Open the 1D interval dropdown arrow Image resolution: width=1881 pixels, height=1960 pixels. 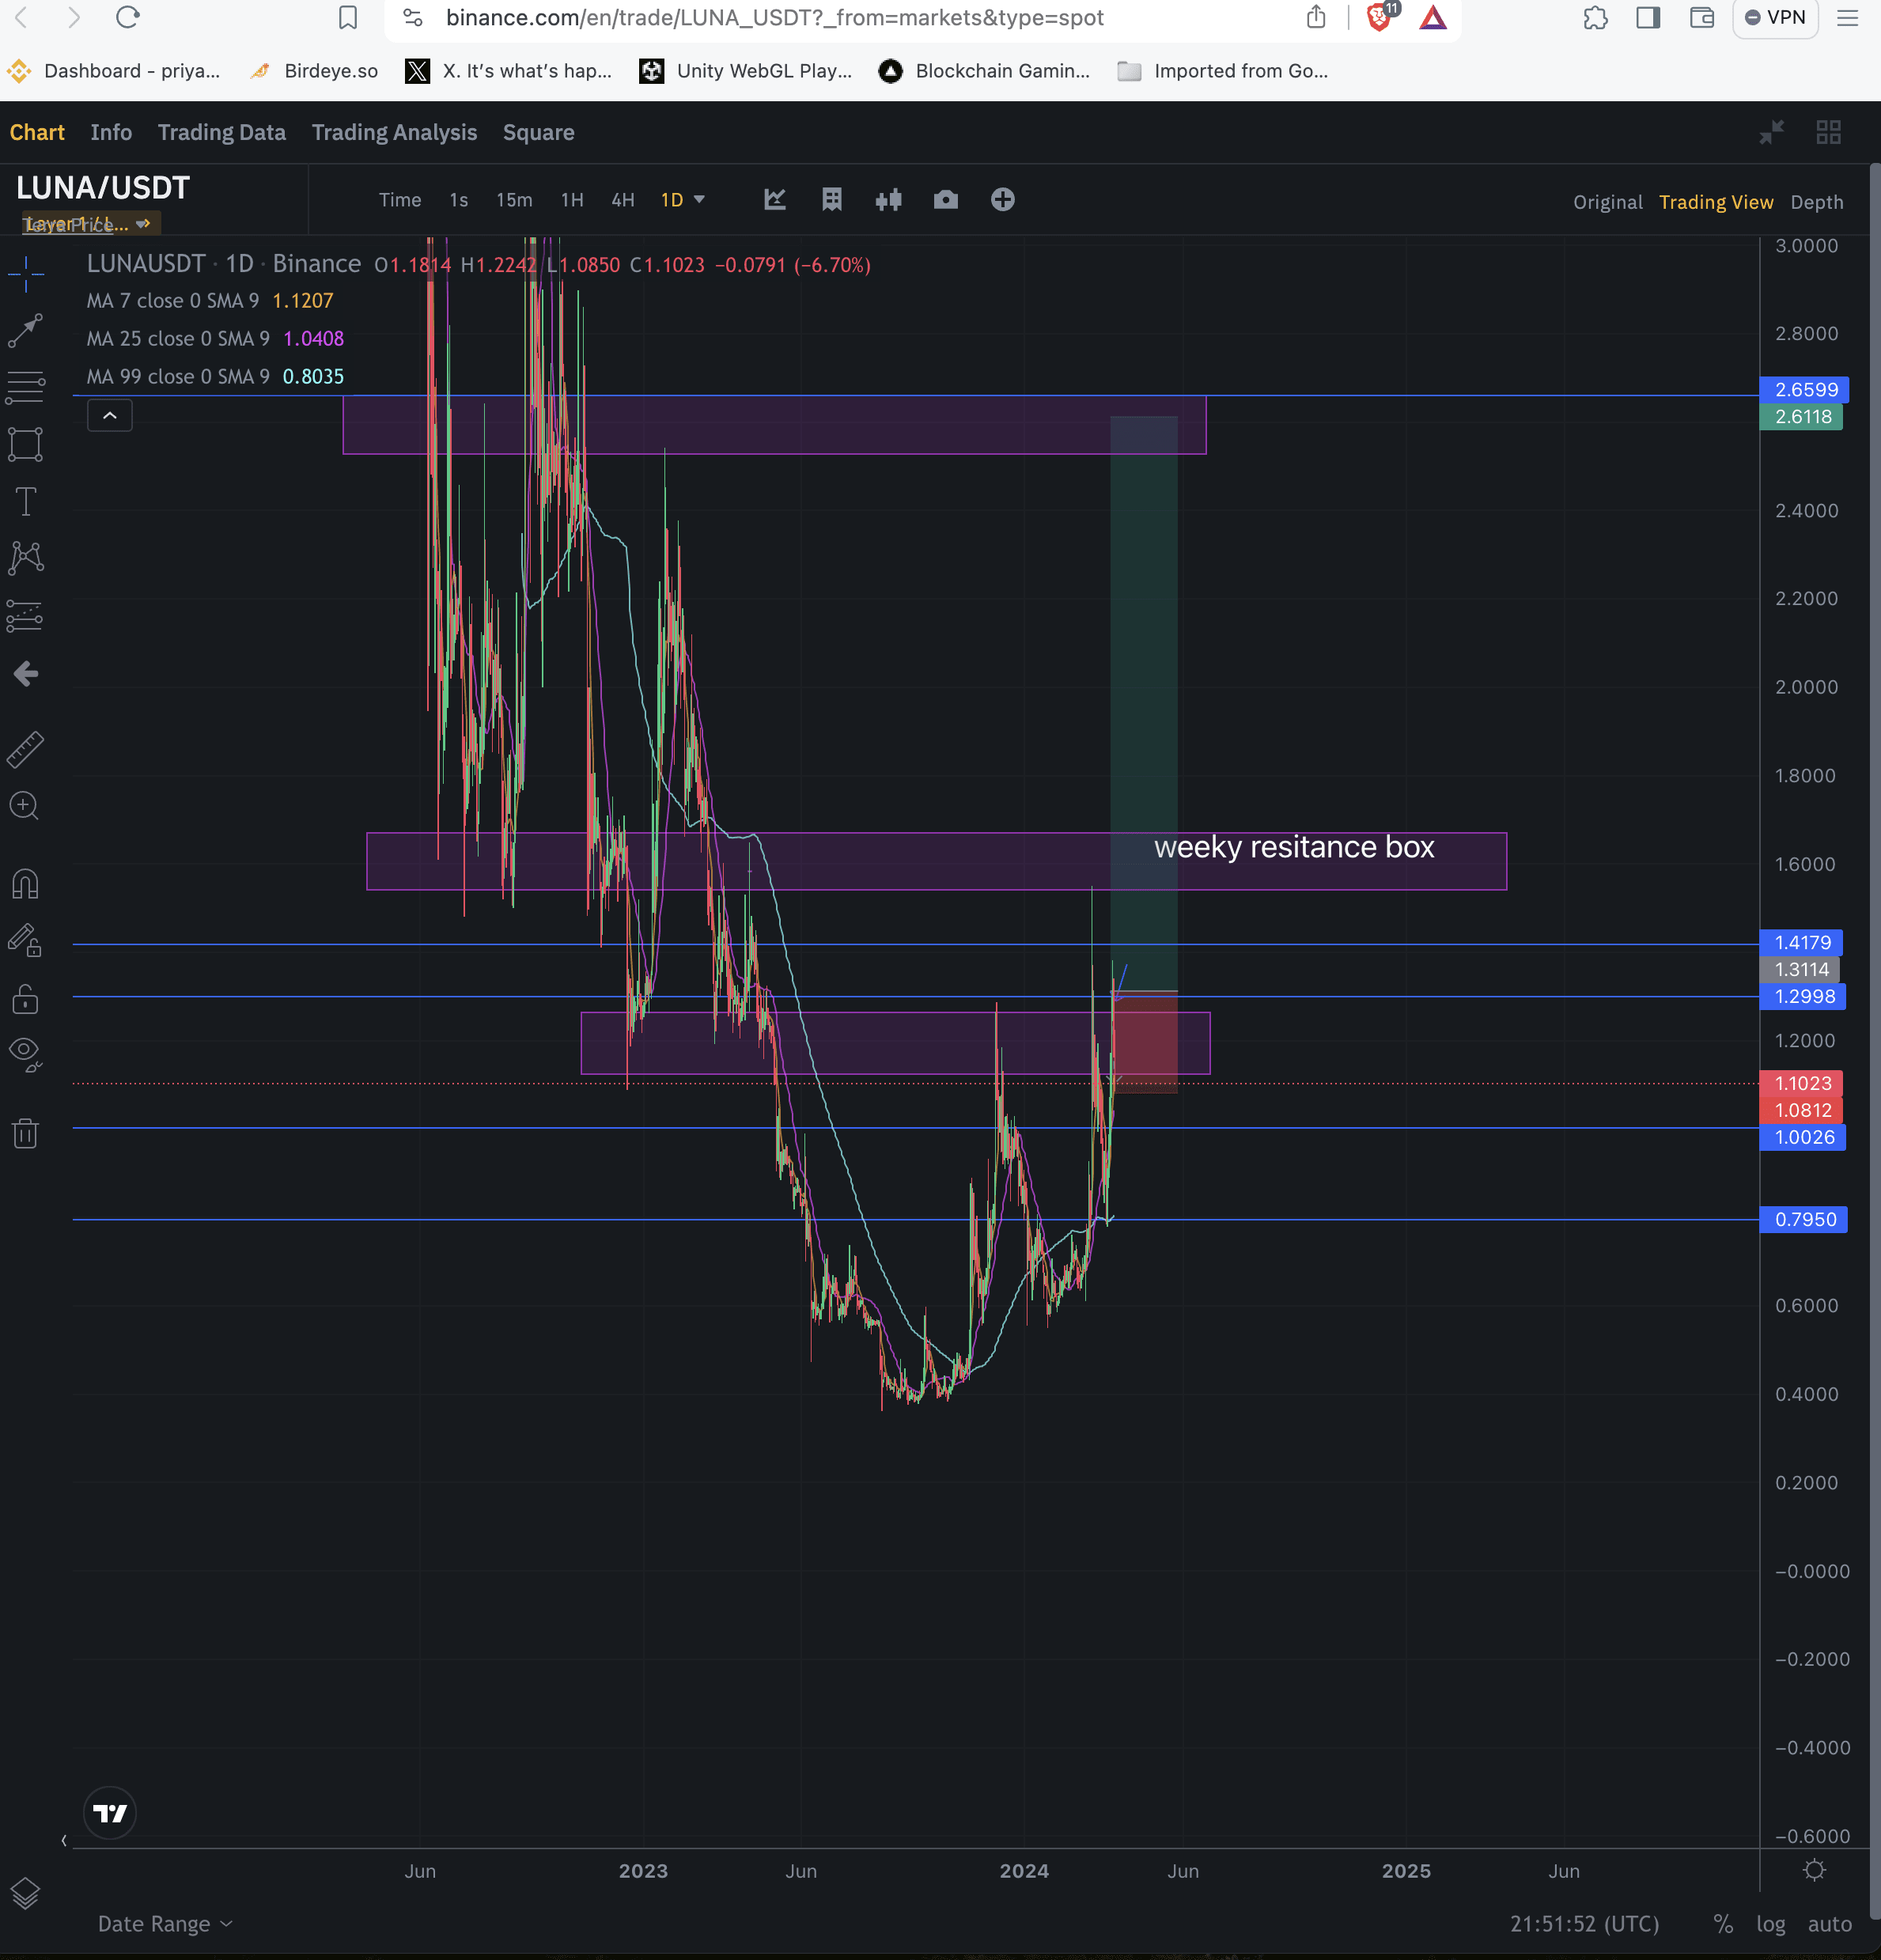pyautogui.click(x=699, y=200)
